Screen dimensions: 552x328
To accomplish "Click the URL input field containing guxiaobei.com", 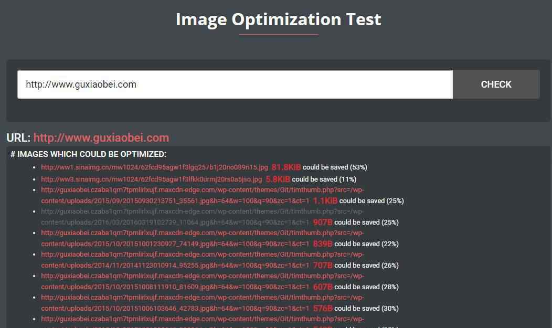I will click(235, 84).
